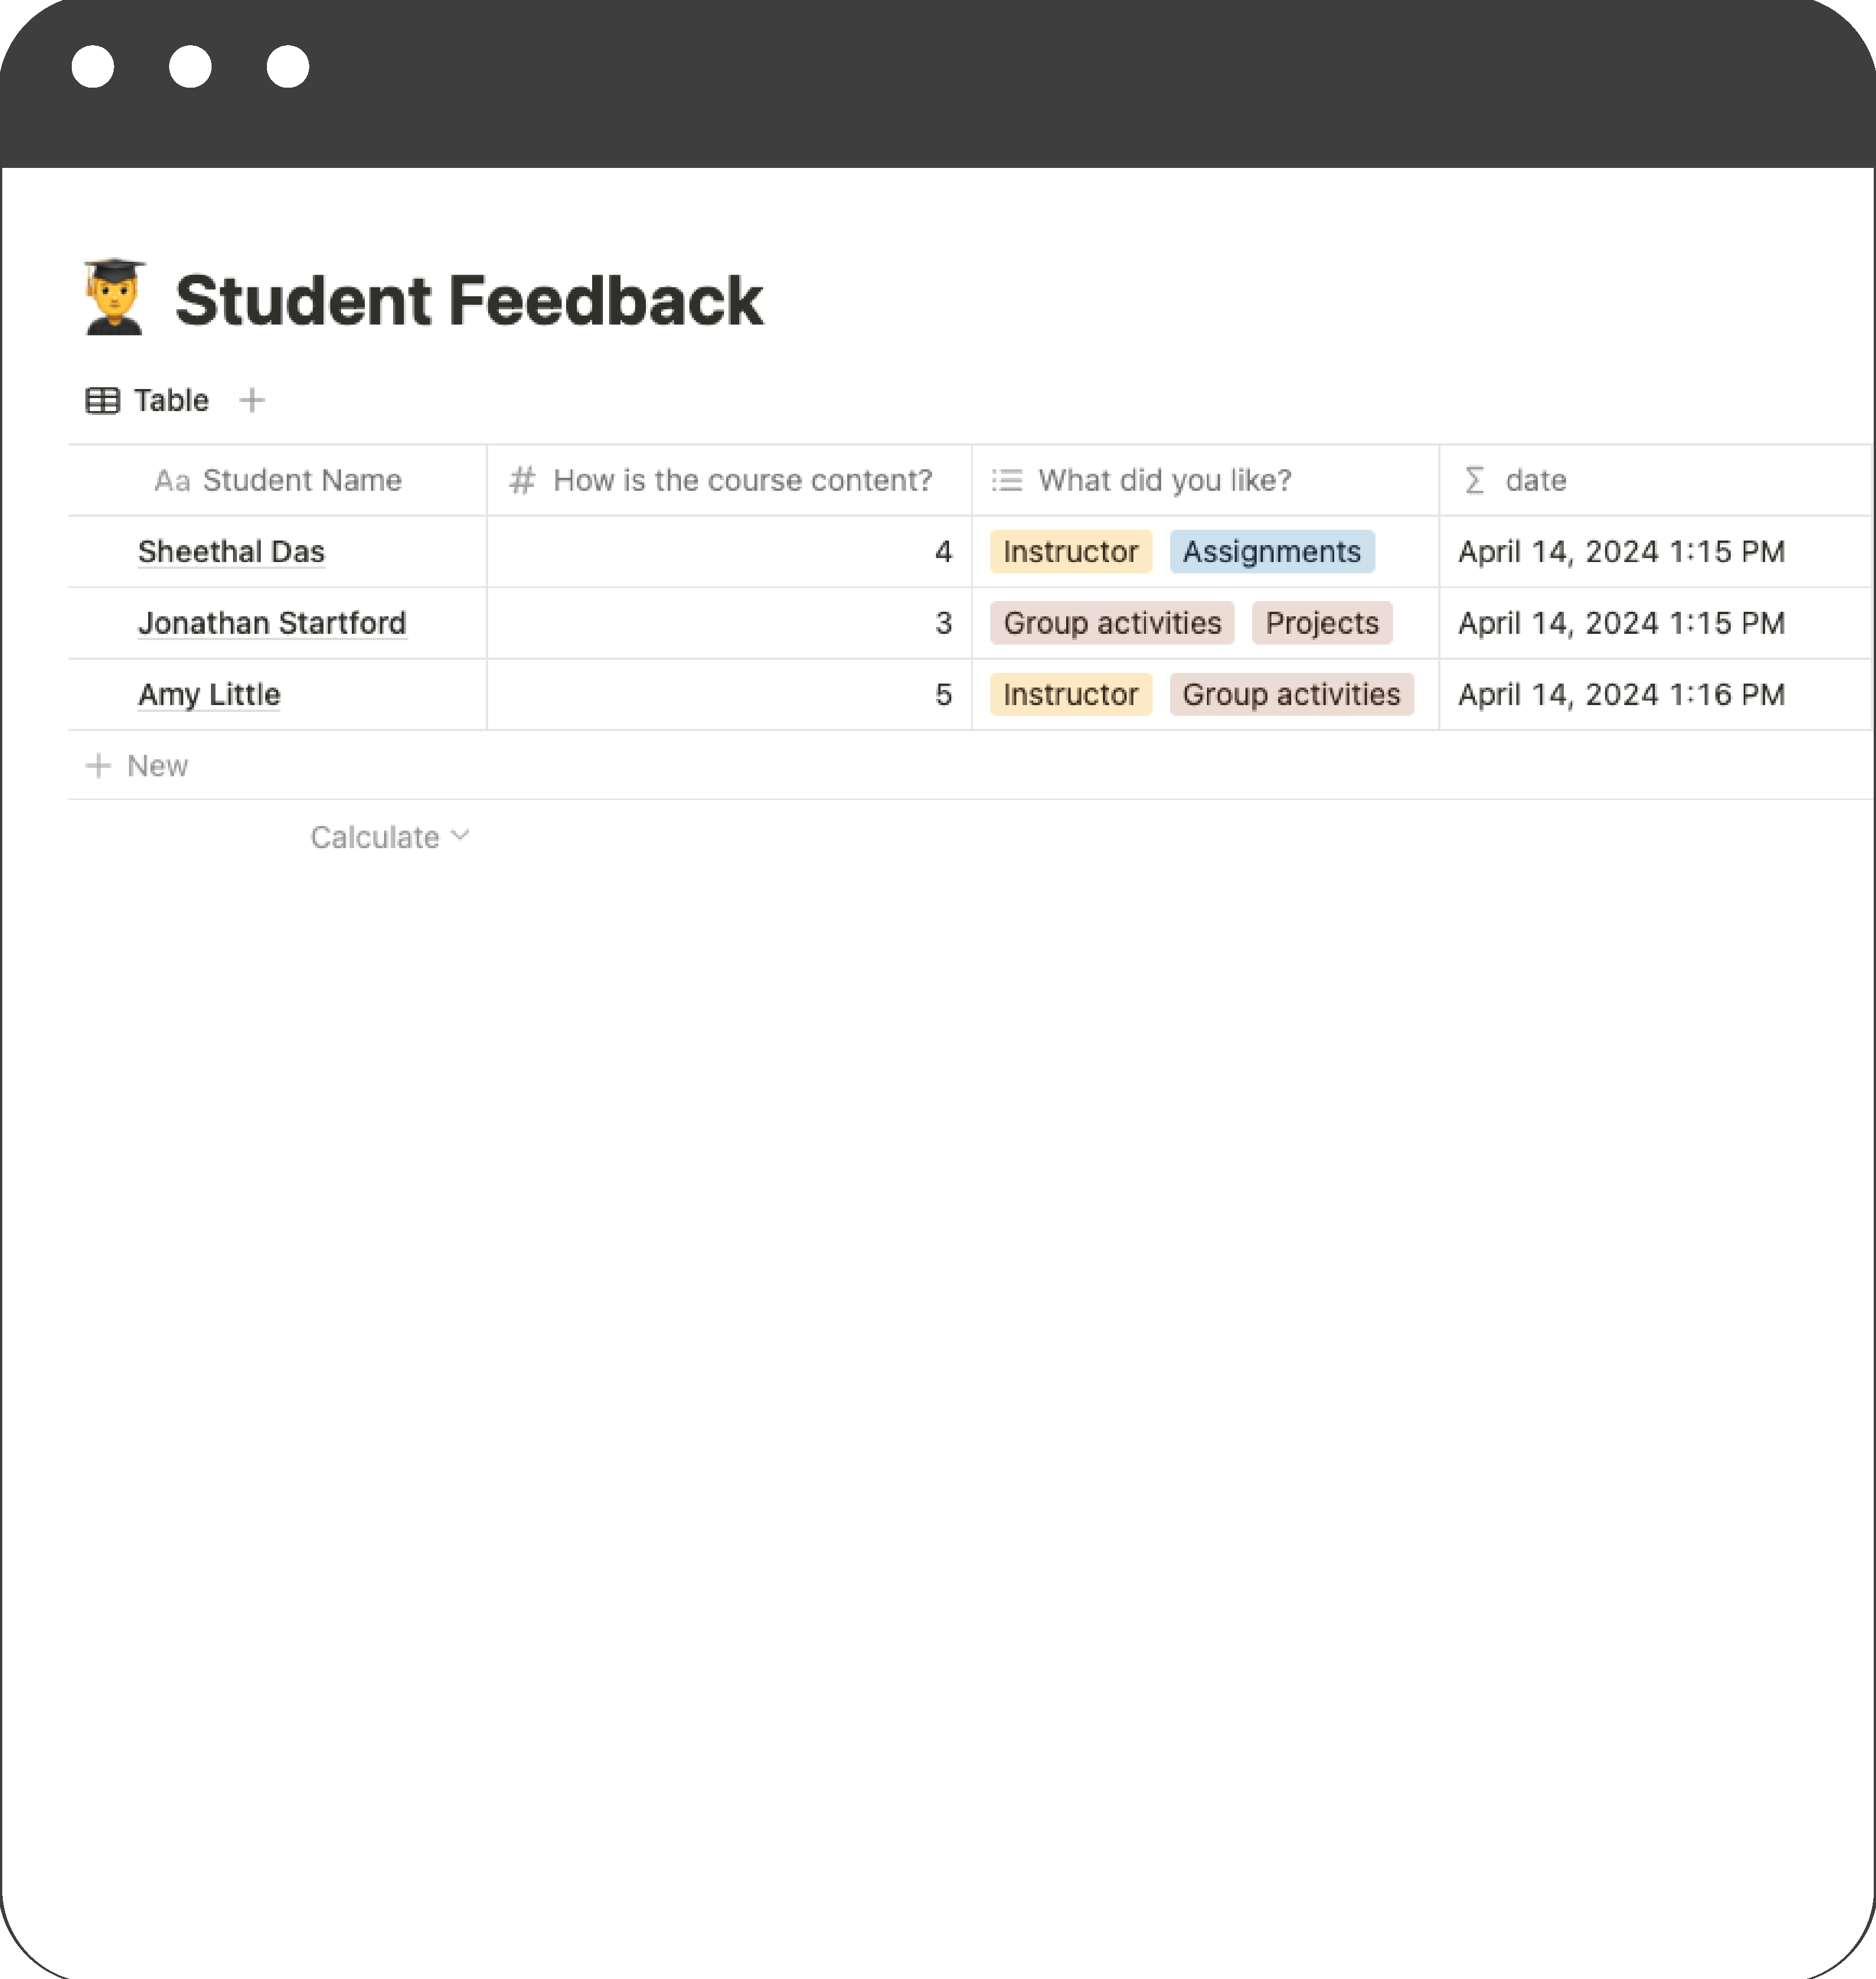Click the list icon in What did you like header
The height and width of the screenshot is (1979, 1876).
[1007, 481]
